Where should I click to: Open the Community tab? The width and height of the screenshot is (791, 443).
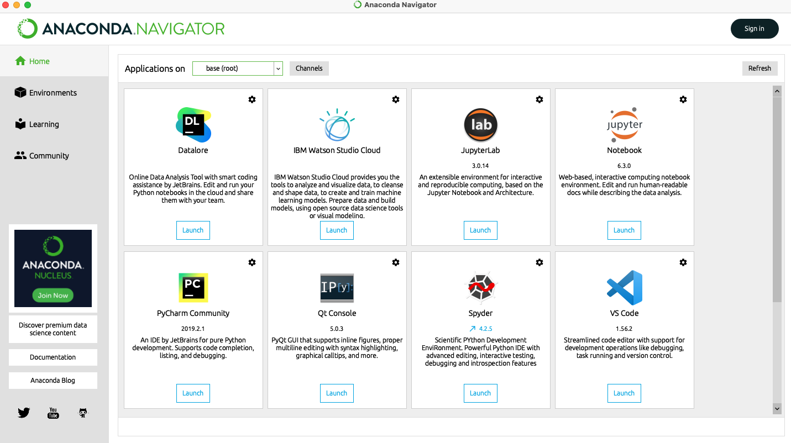click(x=54, y=155)
